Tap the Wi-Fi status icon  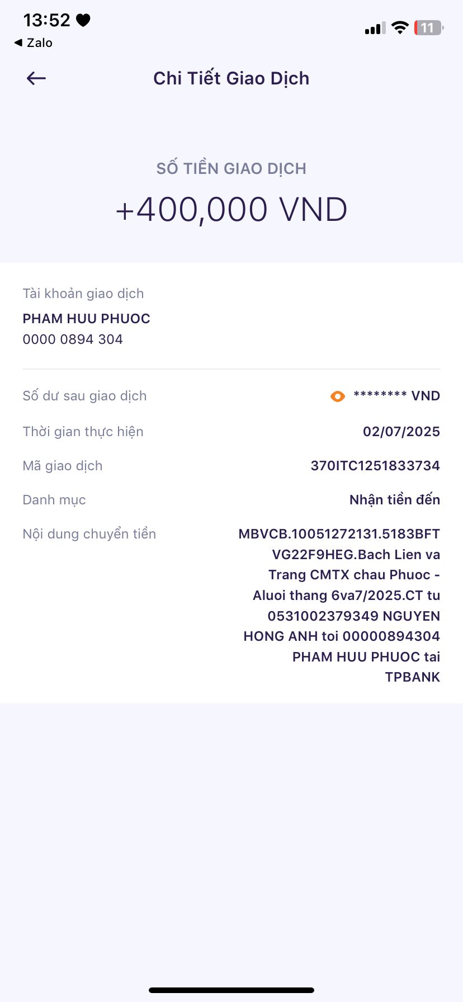(x=400, y=28)
